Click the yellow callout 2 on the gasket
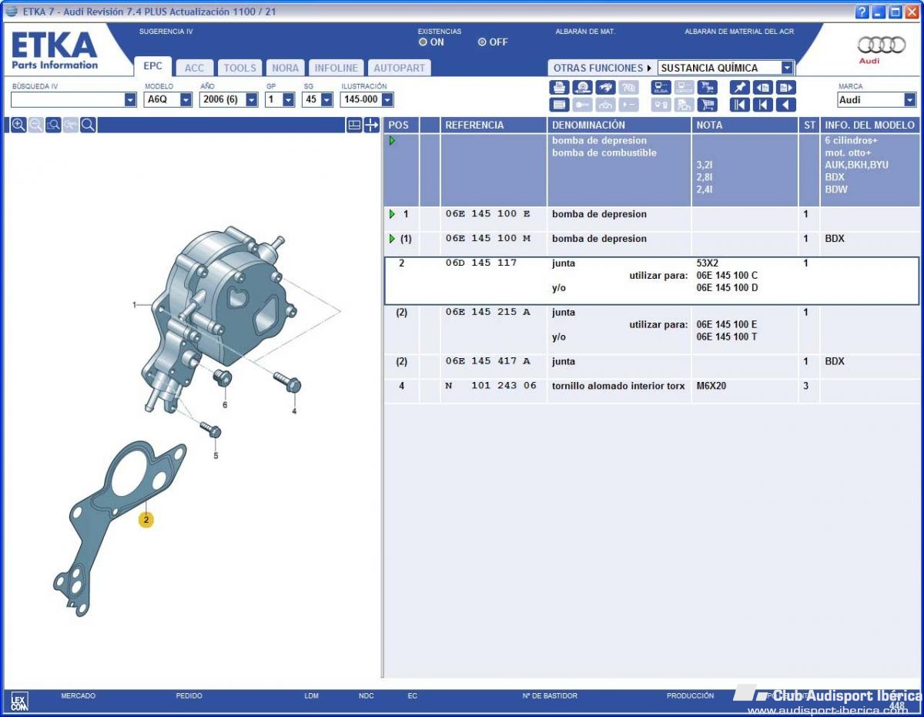The width and height of the screenshot is (924, 717). pyautogui.click(x=146, y=520)
